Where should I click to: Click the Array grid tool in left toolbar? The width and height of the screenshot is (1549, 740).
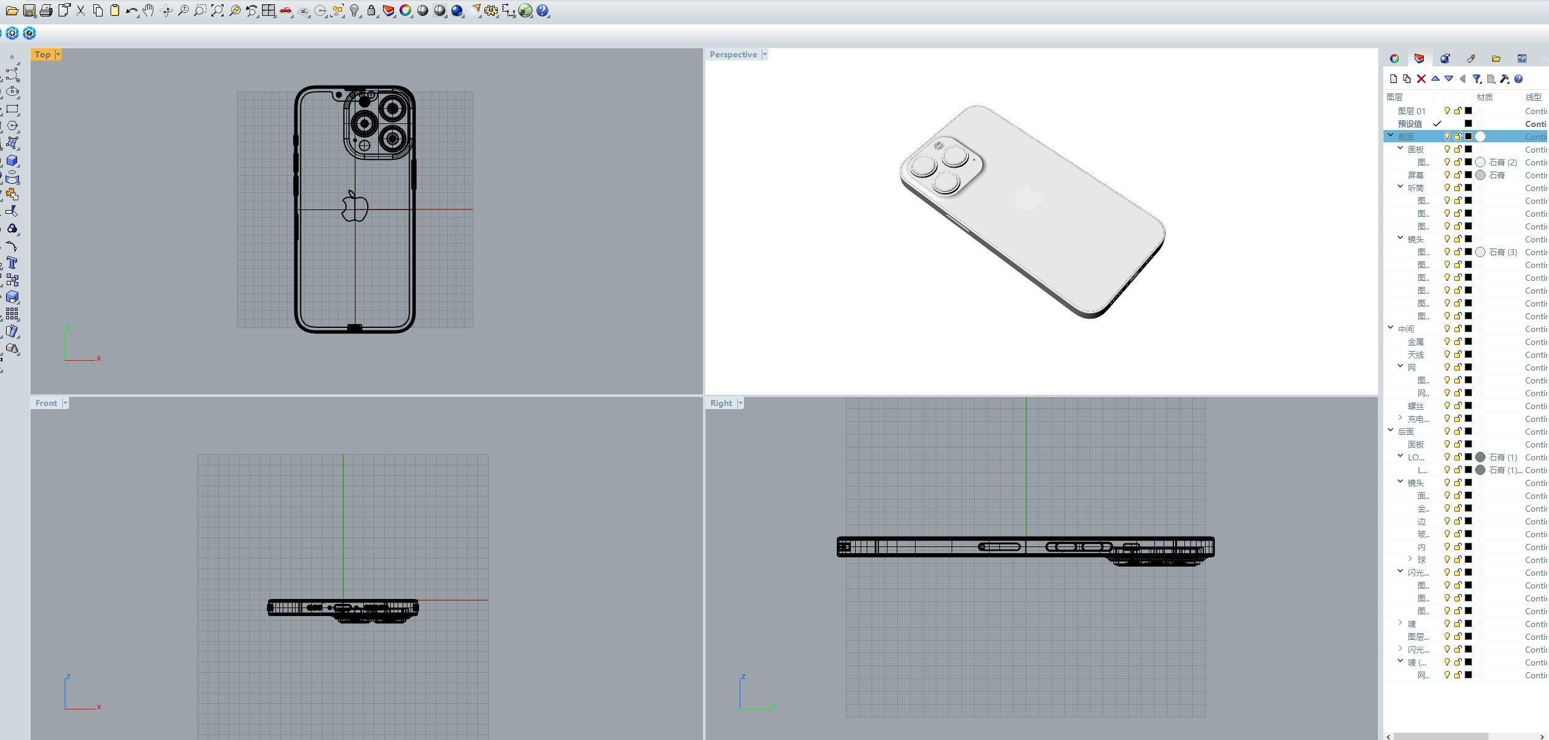[12, 314]
